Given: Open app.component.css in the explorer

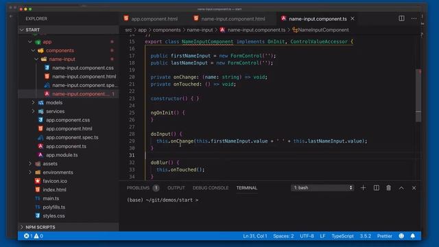Looking at the screenshot, I should coord(68,120).
